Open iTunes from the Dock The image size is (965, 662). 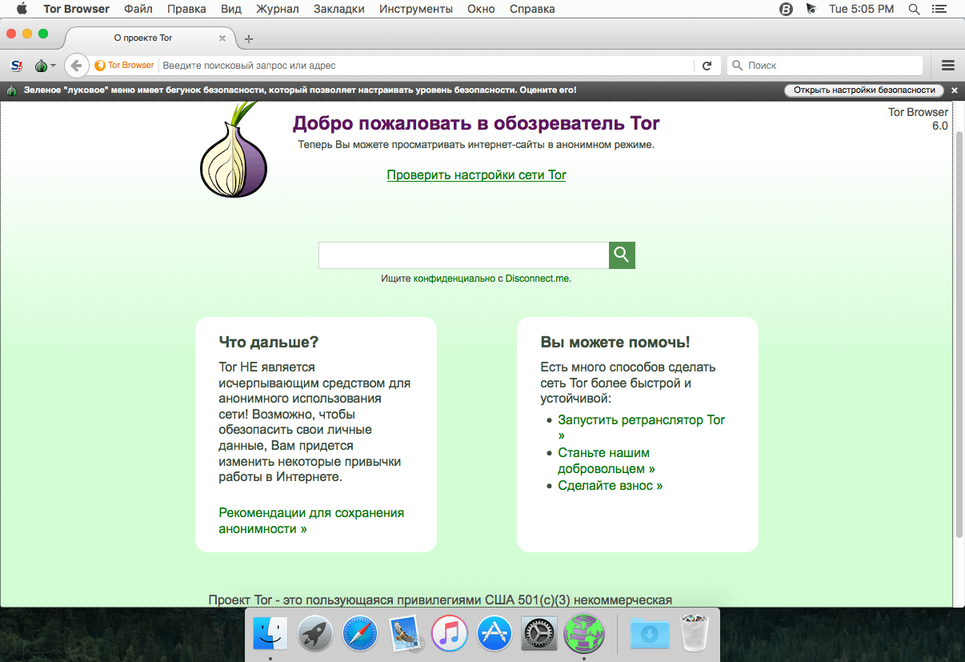point(450,634)
